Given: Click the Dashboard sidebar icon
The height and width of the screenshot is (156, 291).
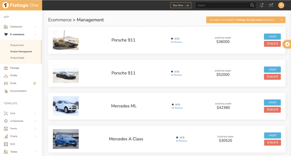Looking at the screenshot, I should [x=6, y=27].
